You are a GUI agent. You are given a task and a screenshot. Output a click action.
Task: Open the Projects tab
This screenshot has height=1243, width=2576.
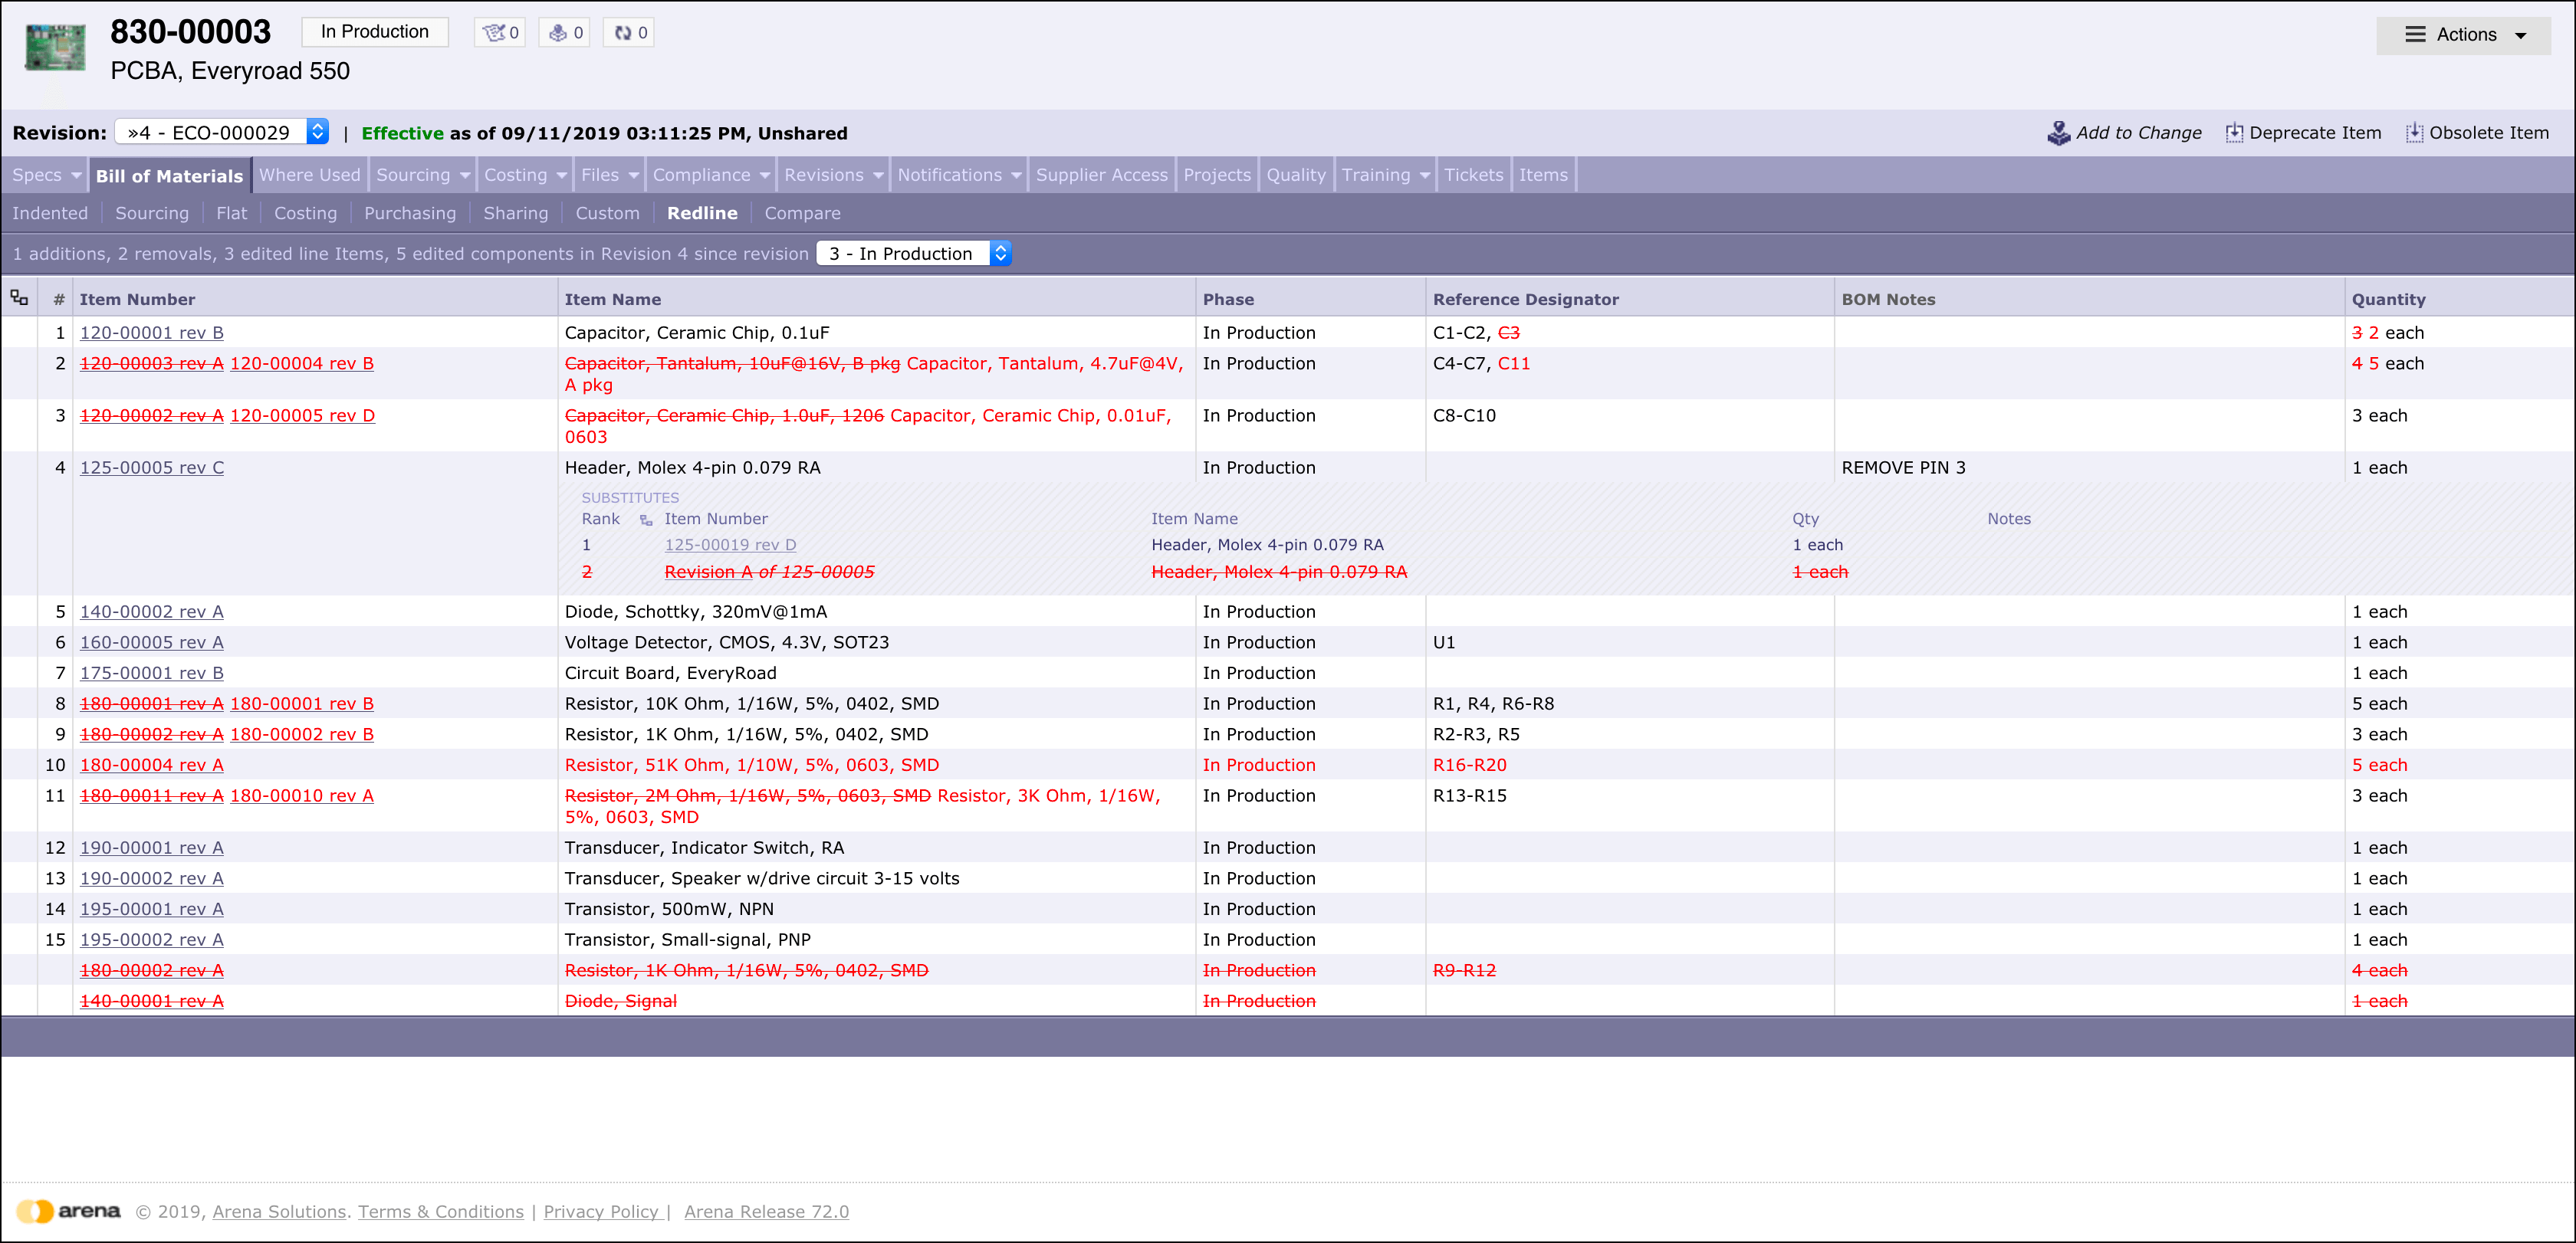pos(1217,175)
